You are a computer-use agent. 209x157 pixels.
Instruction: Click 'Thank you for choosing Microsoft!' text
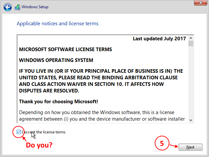(x=59, y=102)
